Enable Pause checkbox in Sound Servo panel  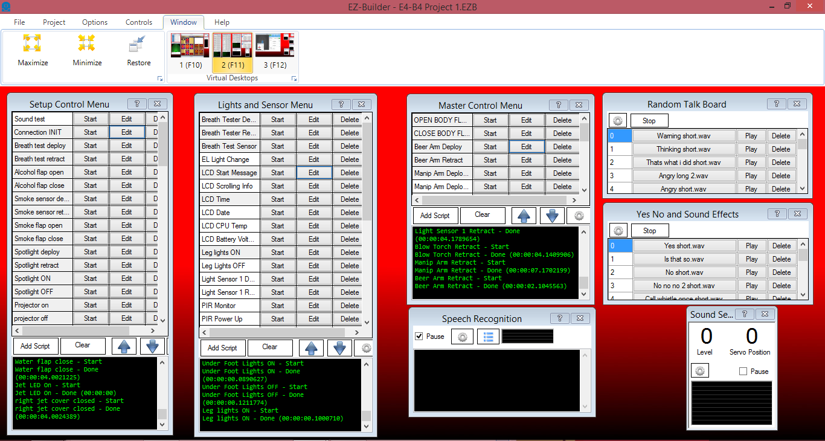[x=743, y=372]
